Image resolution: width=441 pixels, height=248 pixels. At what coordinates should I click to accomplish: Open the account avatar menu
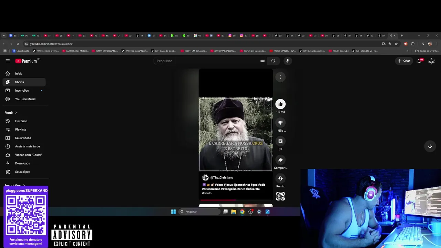coord(431,61)
